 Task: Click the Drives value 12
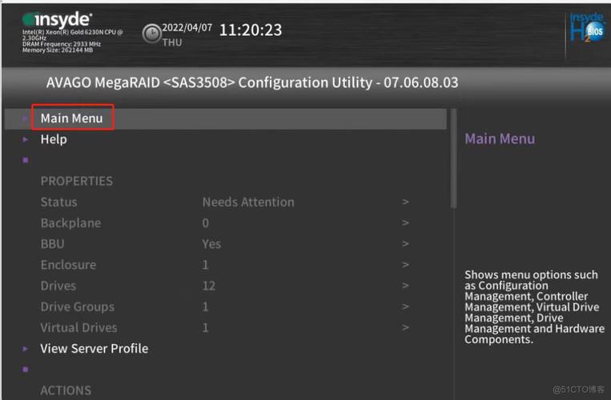point(209,286)
